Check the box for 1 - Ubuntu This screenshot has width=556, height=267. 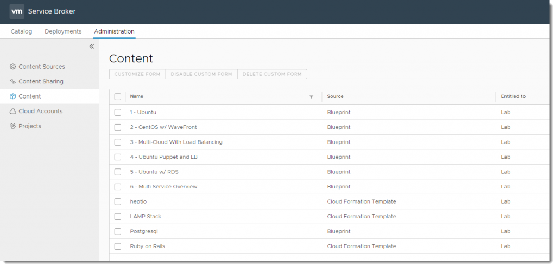(x=118, y=113)
